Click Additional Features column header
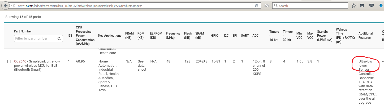The image size is (384, 106). (x=366, y=36)
